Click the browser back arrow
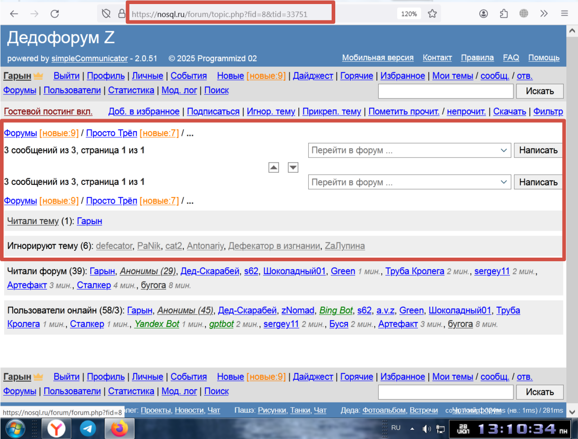This screenshot has height=439, width=578. point(14,14)
